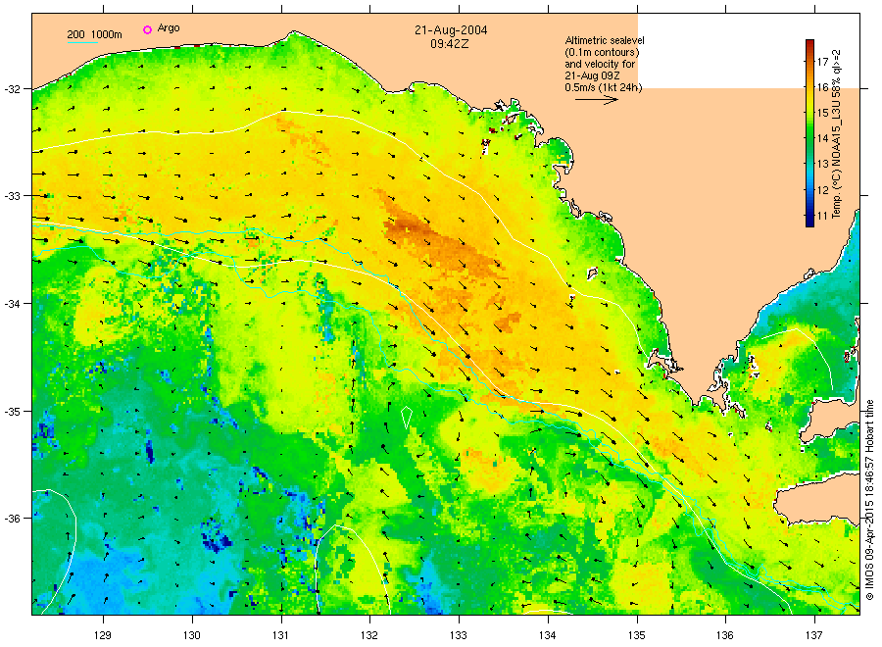Click the temperature color bar

coord(810,132)
